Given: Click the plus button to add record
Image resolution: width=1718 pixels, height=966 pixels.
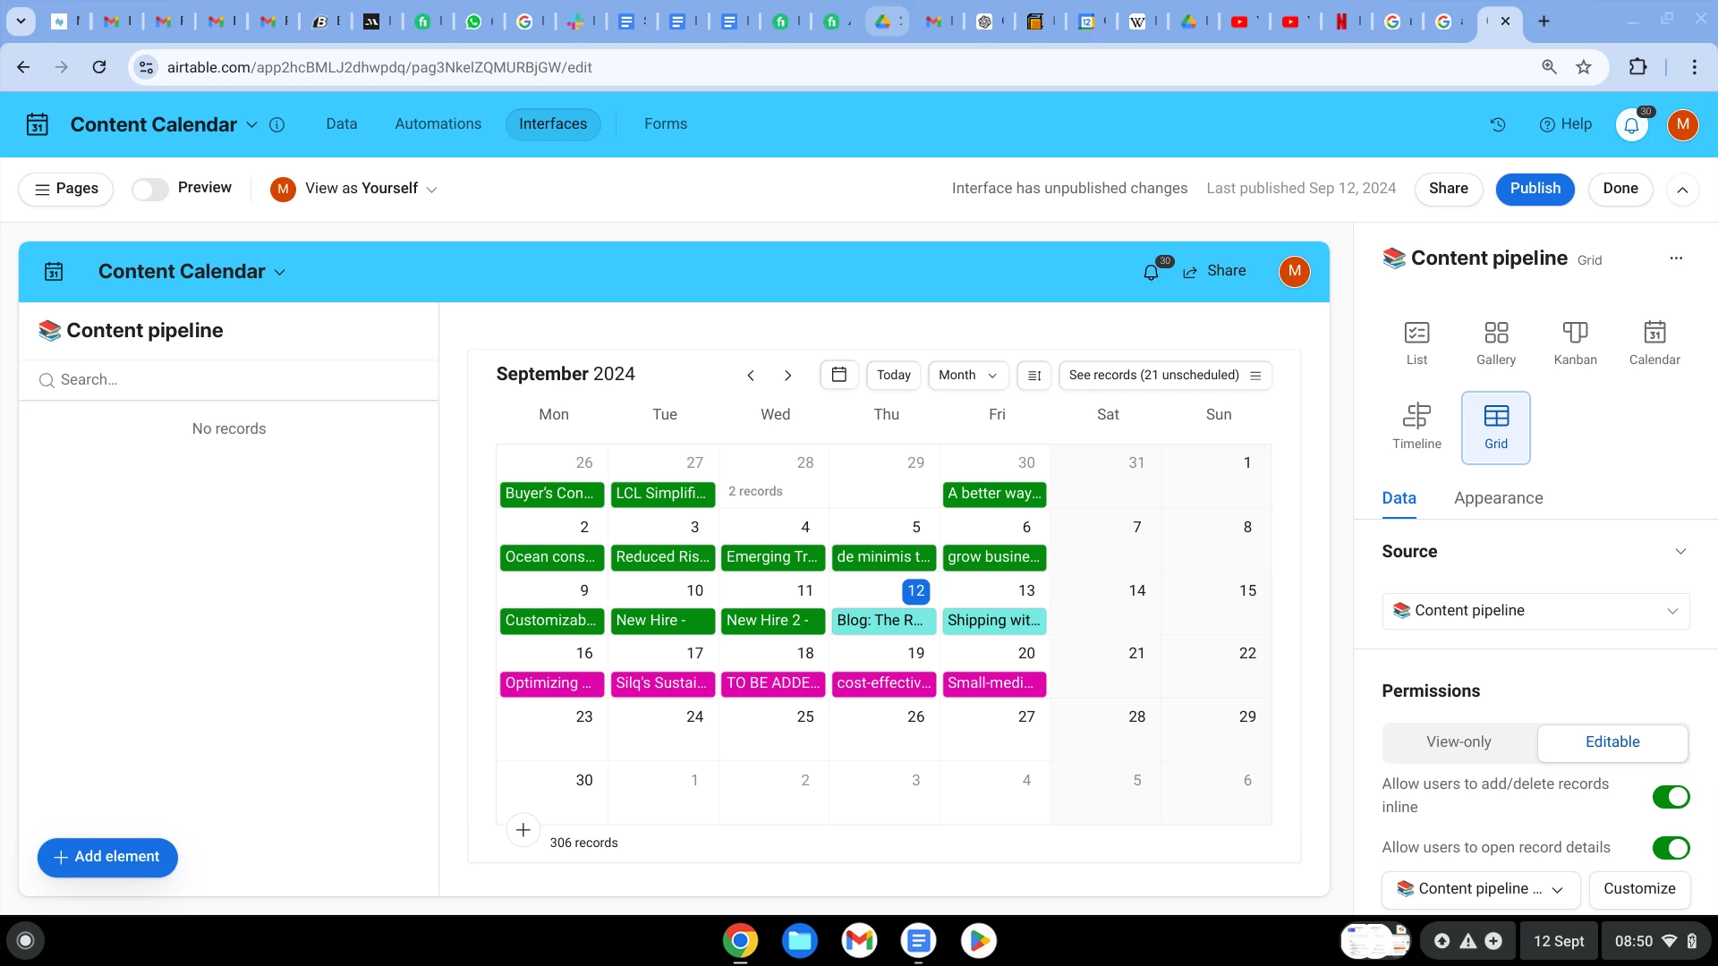Looking at the screenshot, I should [x=523, y=830].
